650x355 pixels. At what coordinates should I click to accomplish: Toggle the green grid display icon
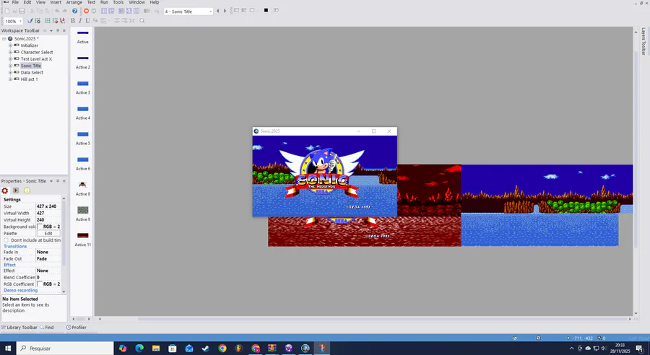click(x=48, y=21)
